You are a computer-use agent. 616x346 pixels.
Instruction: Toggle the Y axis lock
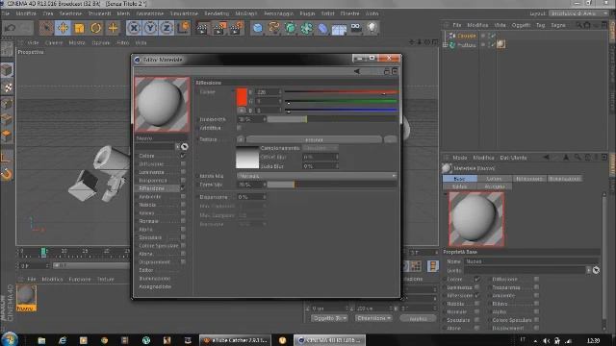coord(150,28)
